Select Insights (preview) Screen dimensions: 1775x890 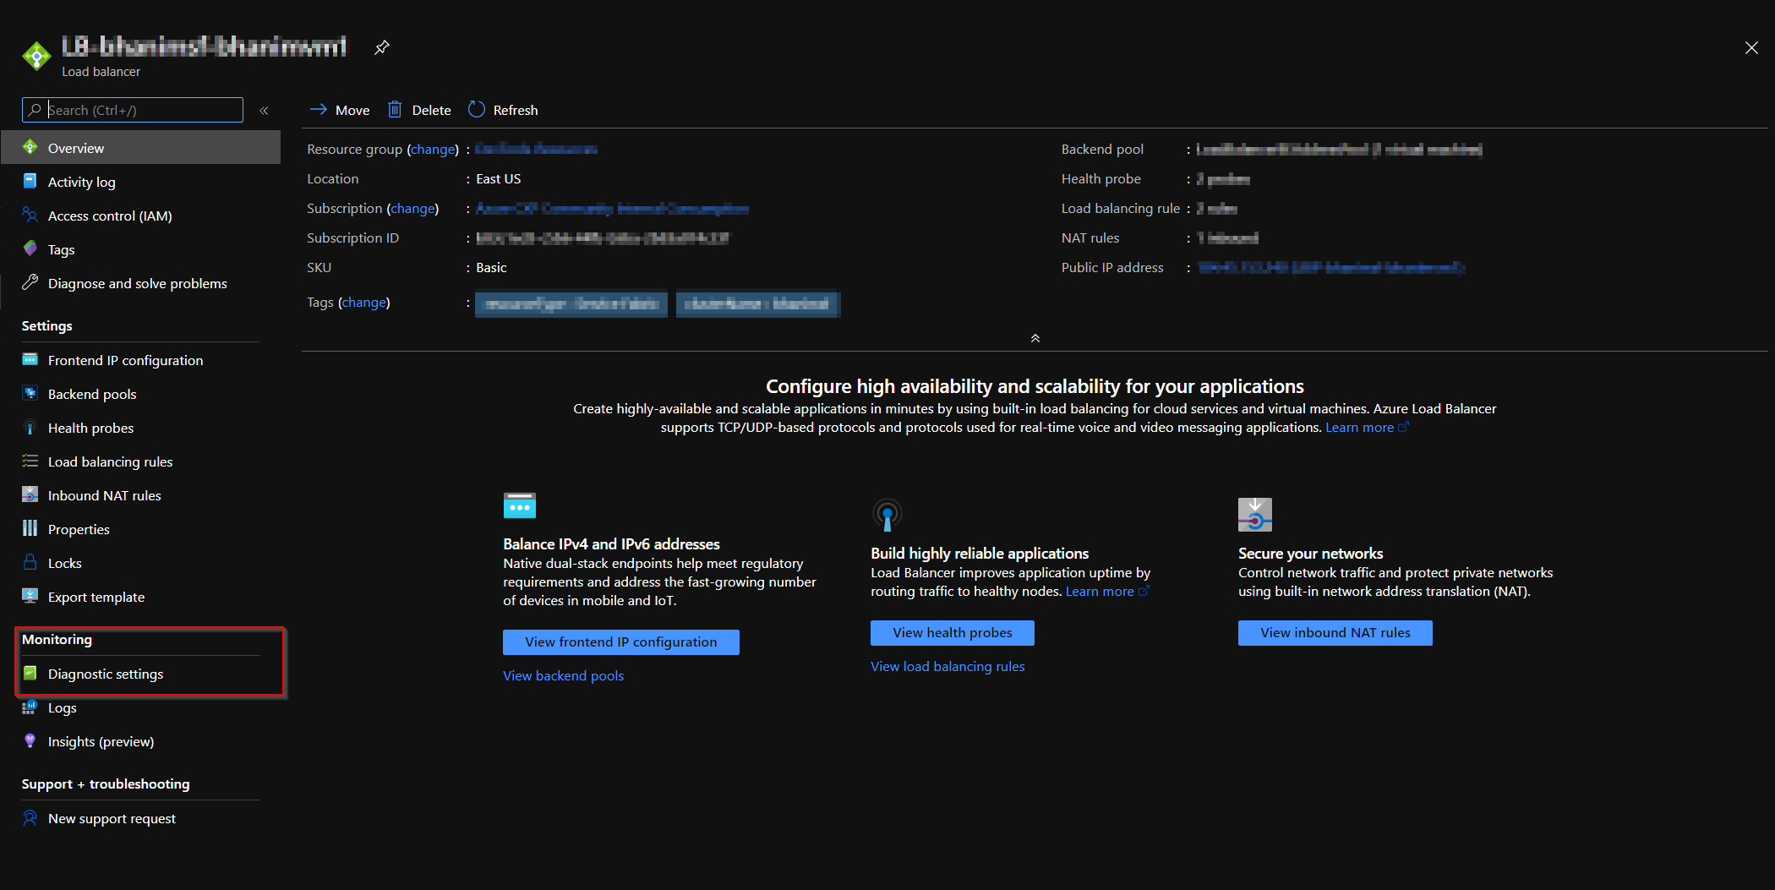pyautogui.click(x=101, y=741)
